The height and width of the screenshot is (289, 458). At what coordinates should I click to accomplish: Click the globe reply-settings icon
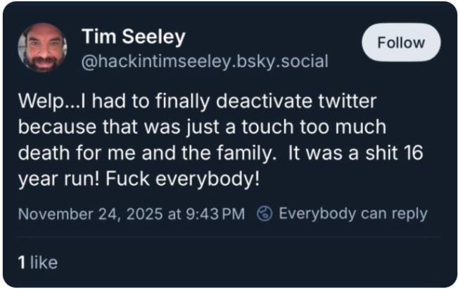pos(265,213)
